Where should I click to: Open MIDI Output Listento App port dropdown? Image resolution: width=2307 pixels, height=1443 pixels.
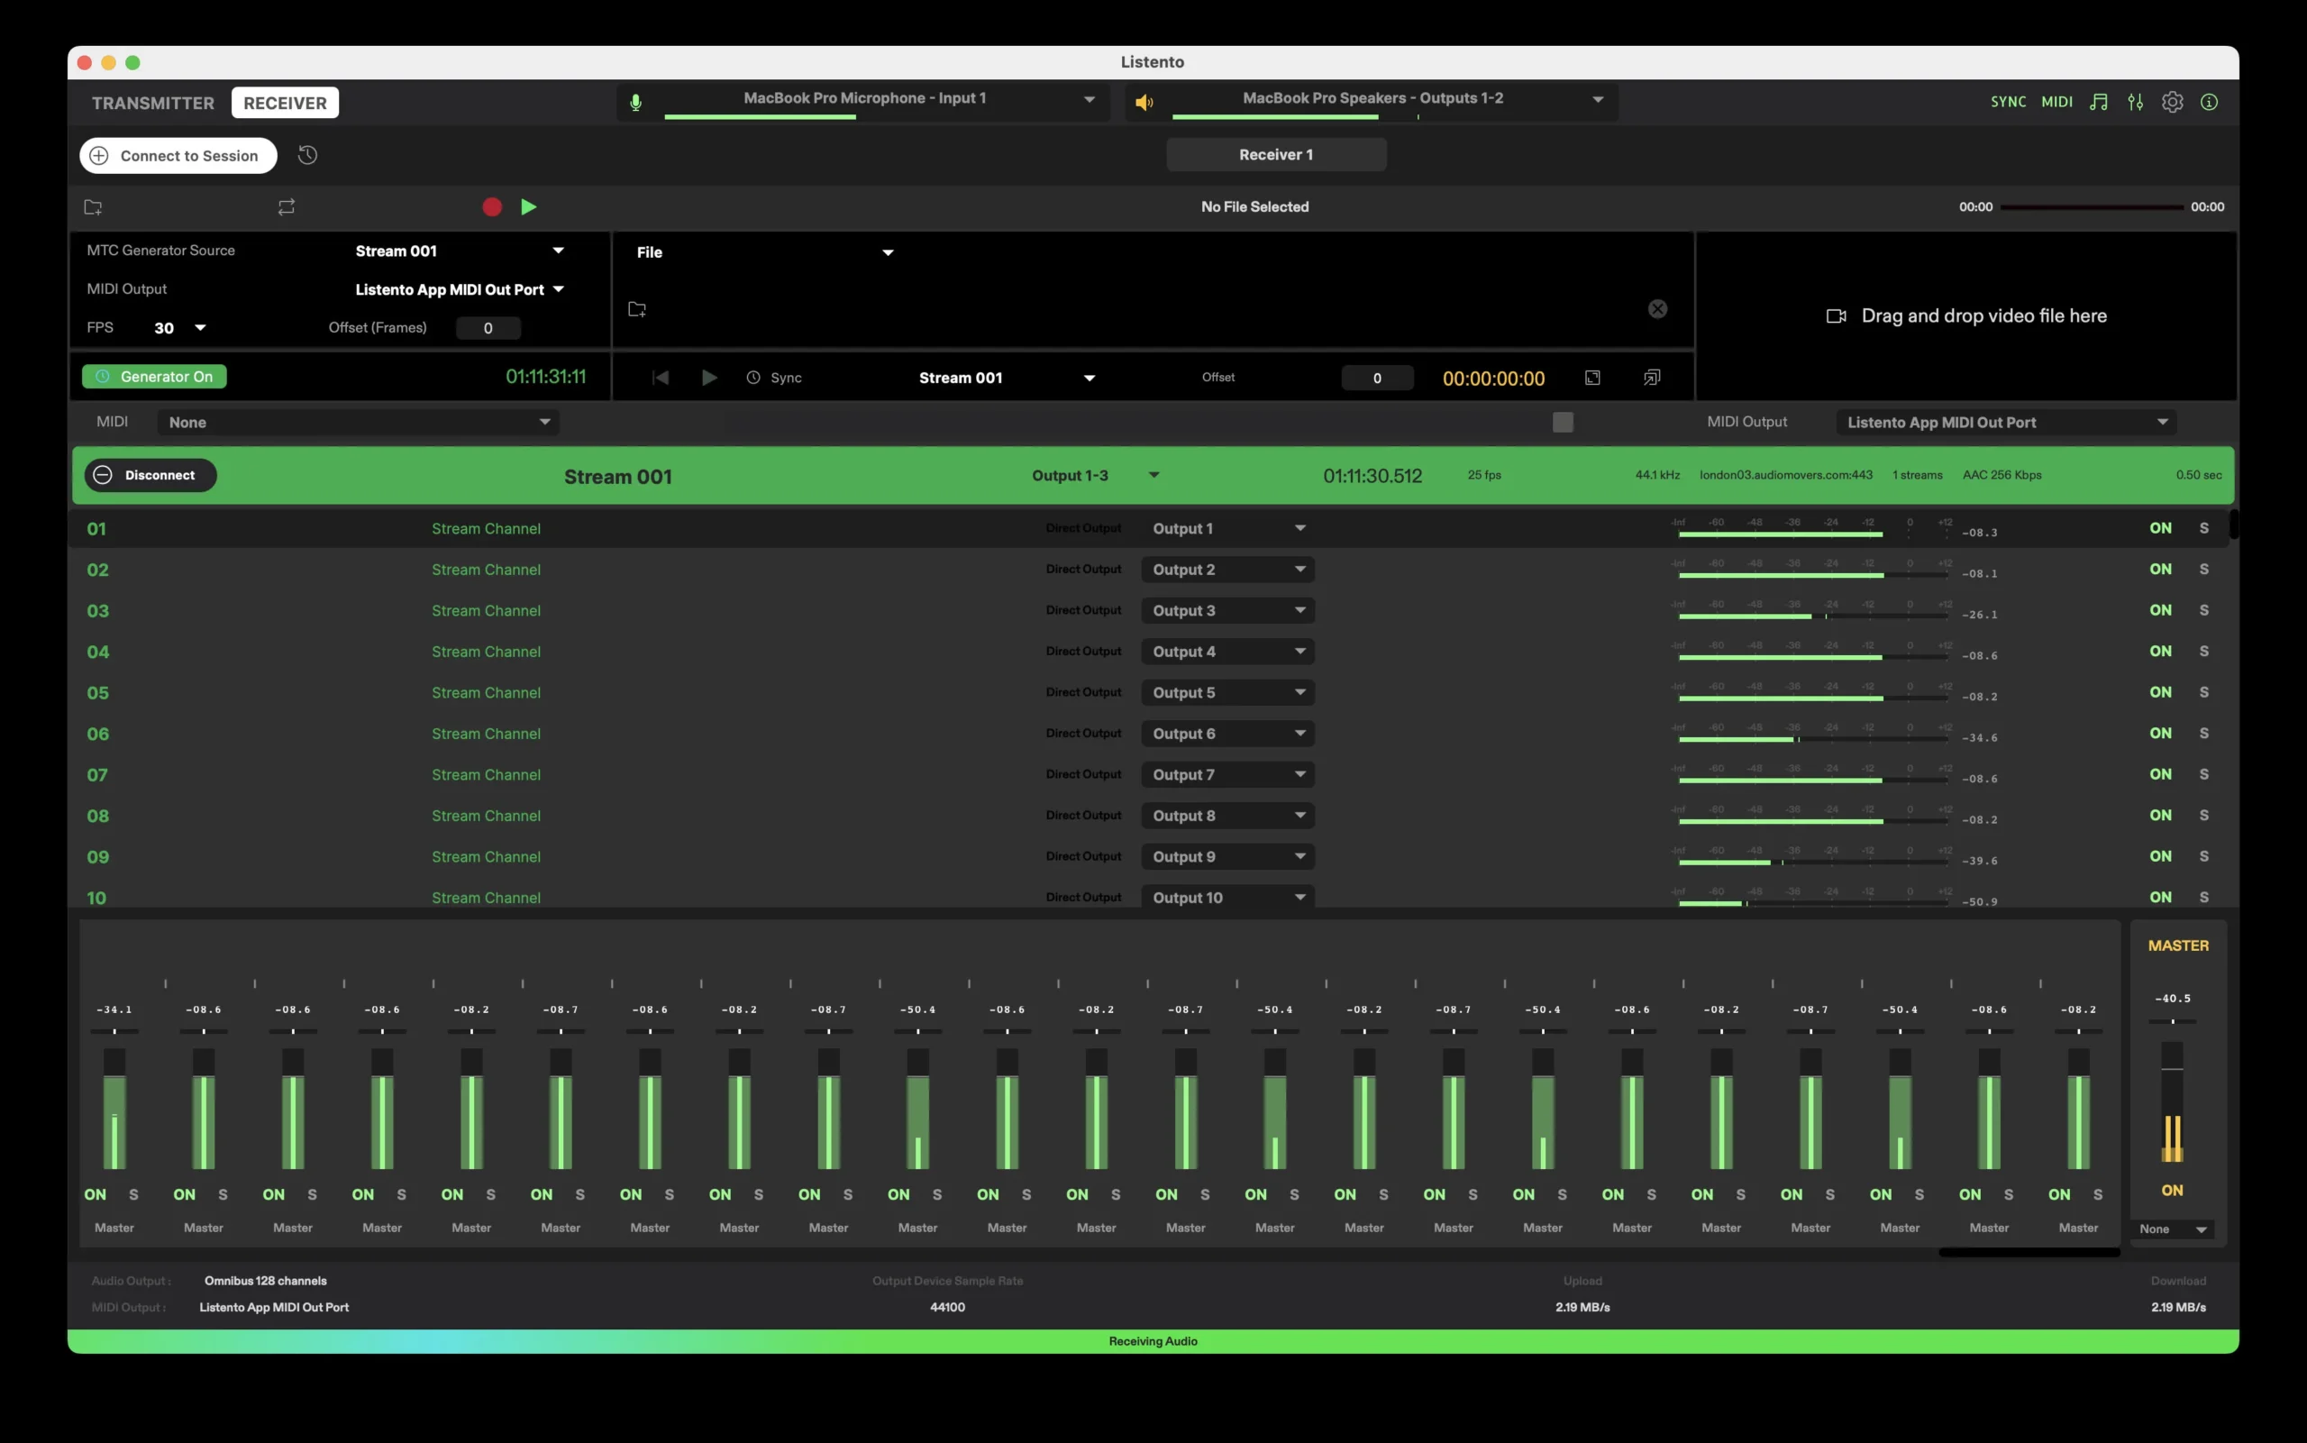[2007, 422]
